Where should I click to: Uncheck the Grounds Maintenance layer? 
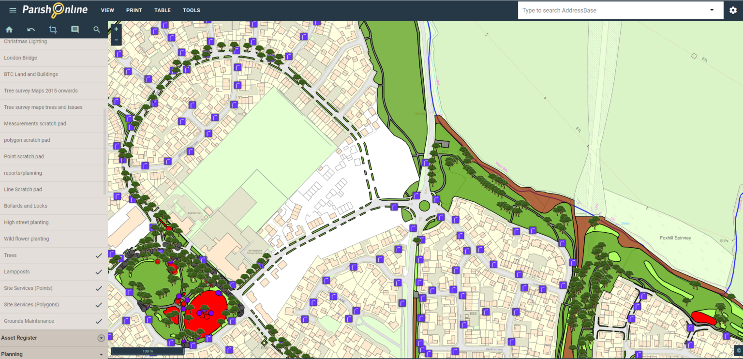(99, 321)
